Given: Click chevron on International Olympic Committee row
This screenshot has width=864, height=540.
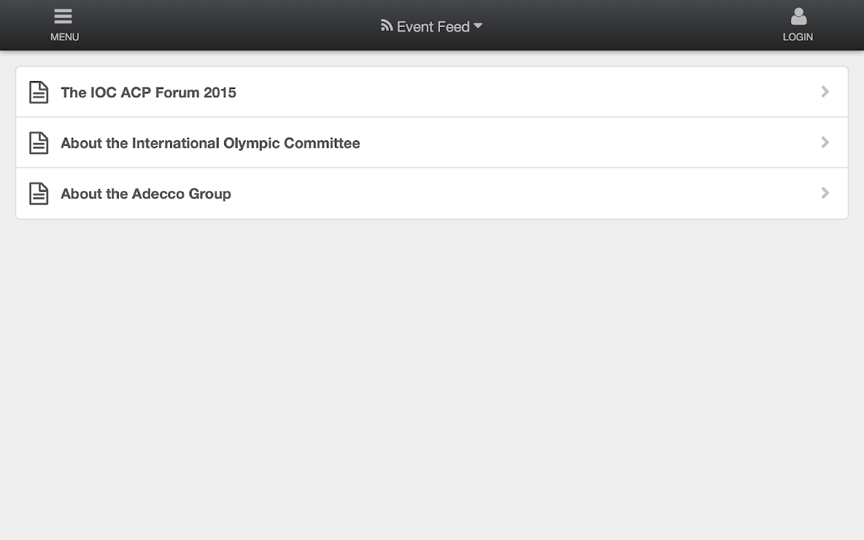Looking at the screenshot, I should pyautogui.click(x=825, y=142).
